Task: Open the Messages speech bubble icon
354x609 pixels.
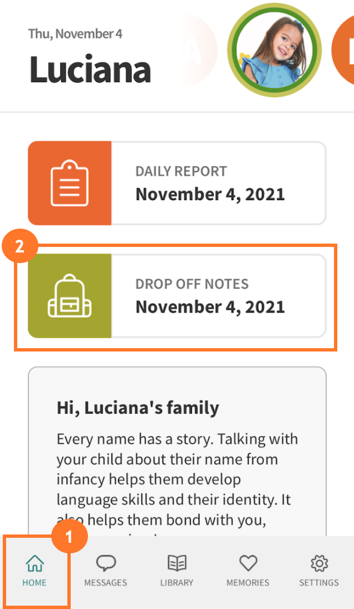Action: coord(105,563)
